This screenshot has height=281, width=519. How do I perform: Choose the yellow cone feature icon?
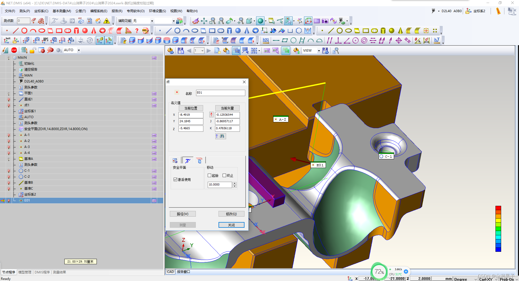[400, 31]
